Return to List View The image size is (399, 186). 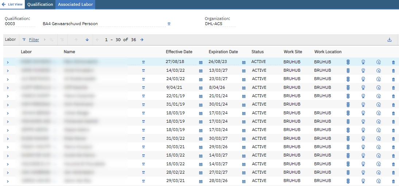pyautogui.click(x=12, y=4)
